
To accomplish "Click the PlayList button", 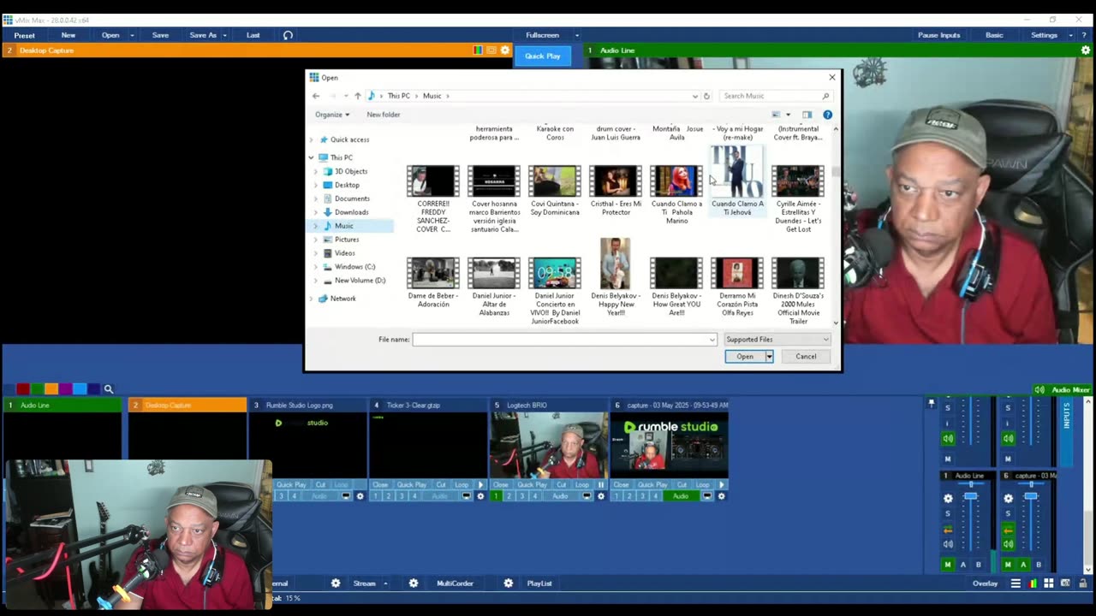I will coord(539,583).
